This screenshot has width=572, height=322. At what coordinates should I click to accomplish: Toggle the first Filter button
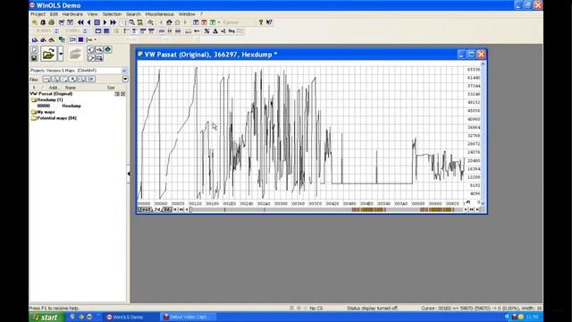pyautogui.click(x=46, y=79)
